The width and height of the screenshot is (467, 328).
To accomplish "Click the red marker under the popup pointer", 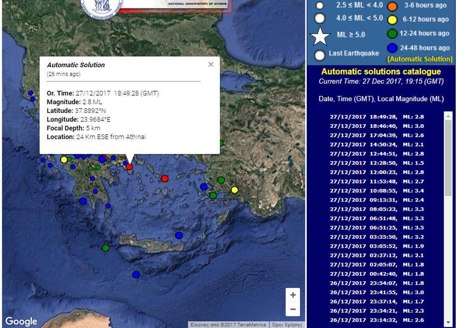I will 129,167.
